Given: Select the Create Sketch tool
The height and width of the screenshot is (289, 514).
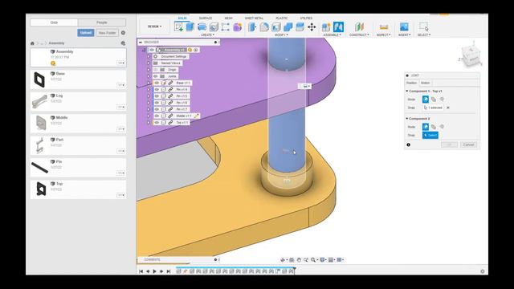Looking at the screenshot, I should tap(178, 26).
